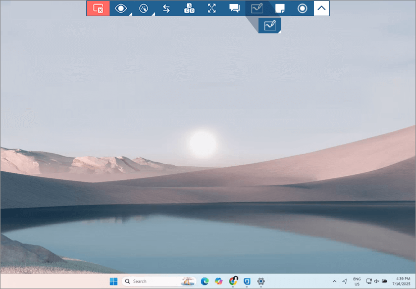This screenshot has height=289, width=416.
Task: Open the Windows Start menu
Action: click(114, 281)
